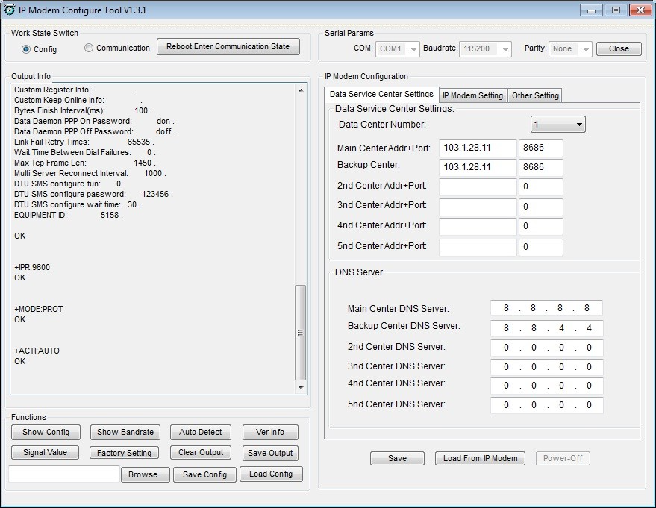Click the Main Center Addr input field
This screenshot has width=656, height=508.
click(478, 148)
